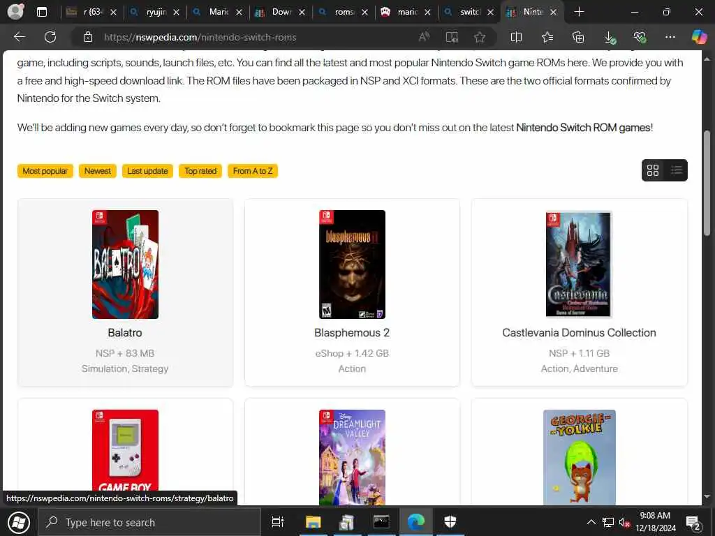Open Browser essentials heart icon

coord(640,38)
